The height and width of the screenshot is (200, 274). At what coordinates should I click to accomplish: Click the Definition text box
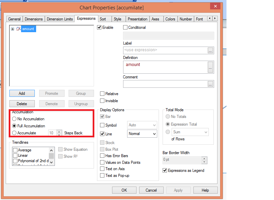tap(165, 67)
